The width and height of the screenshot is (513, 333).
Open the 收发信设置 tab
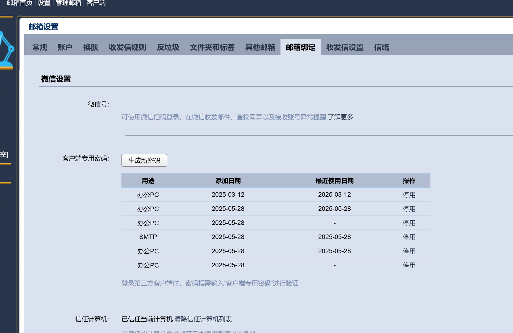click(345, 47)
